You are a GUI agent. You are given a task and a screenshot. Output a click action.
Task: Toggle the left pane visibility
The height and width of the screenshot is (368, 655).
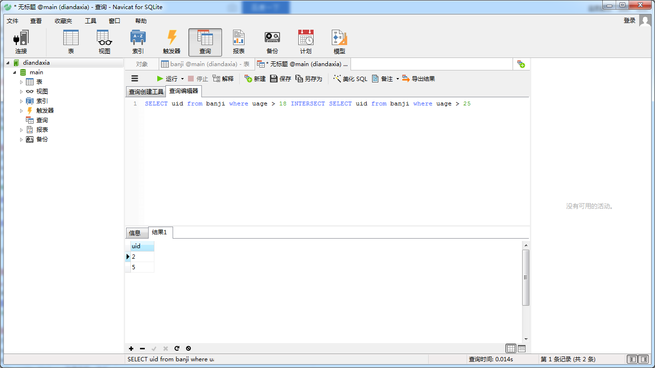coord(632,359)
